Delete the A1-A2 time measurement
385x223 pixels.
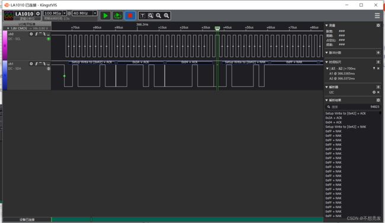pyautogui.click(x=378, y=69)
